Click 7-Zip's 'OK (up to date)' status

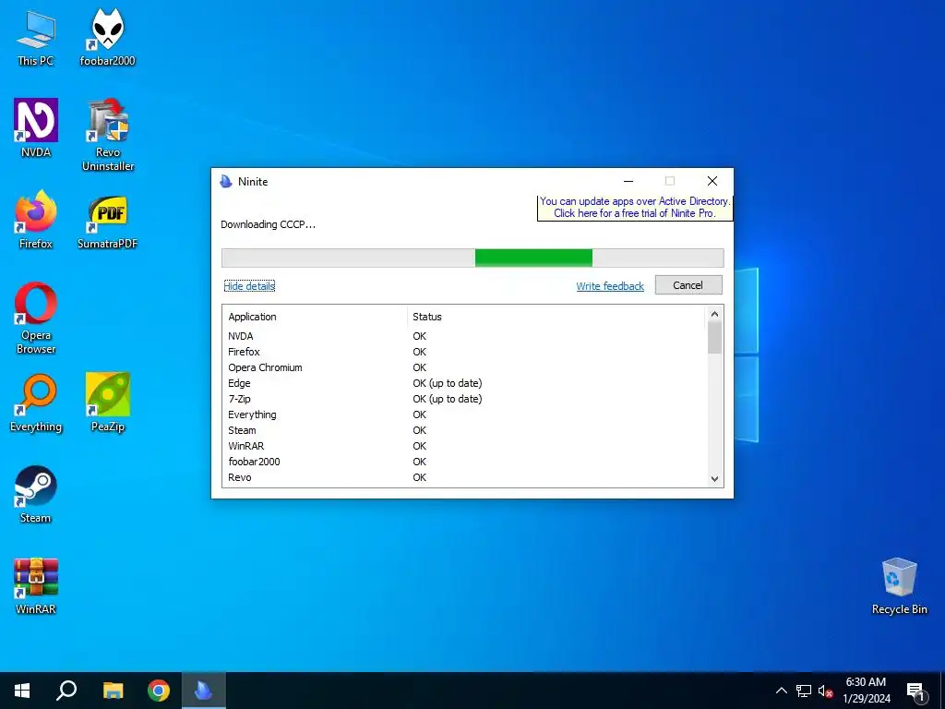(x=448, y=399)
